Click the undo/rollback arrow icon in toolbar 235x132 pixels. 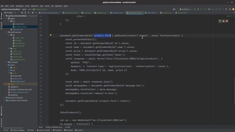226,9
